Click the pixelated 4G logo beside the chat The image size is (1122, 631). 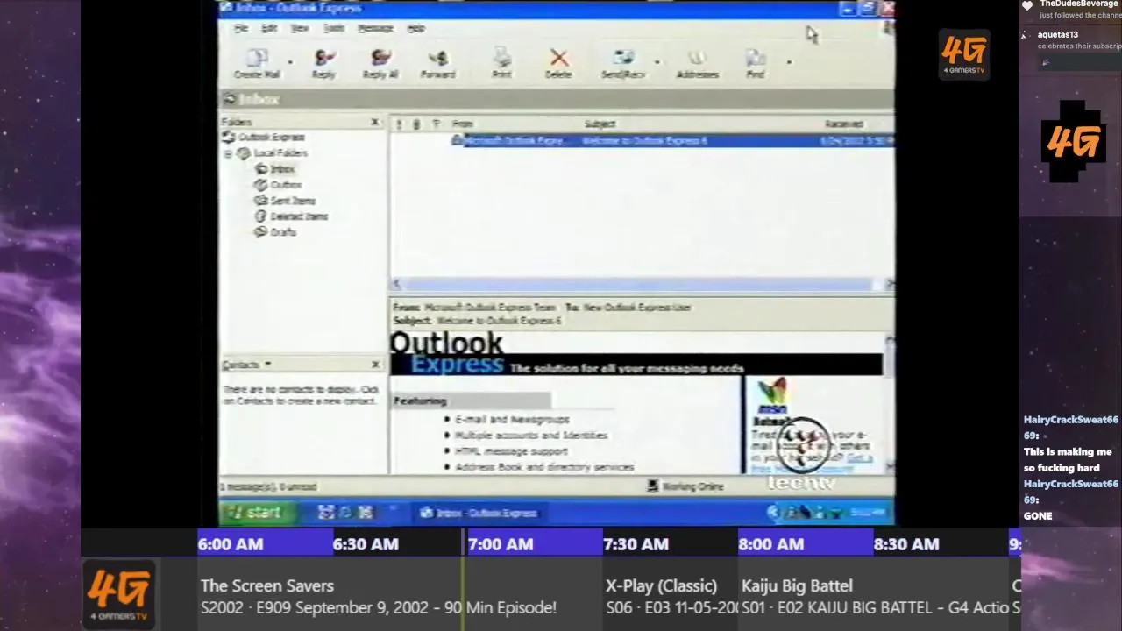point(1073,140)
